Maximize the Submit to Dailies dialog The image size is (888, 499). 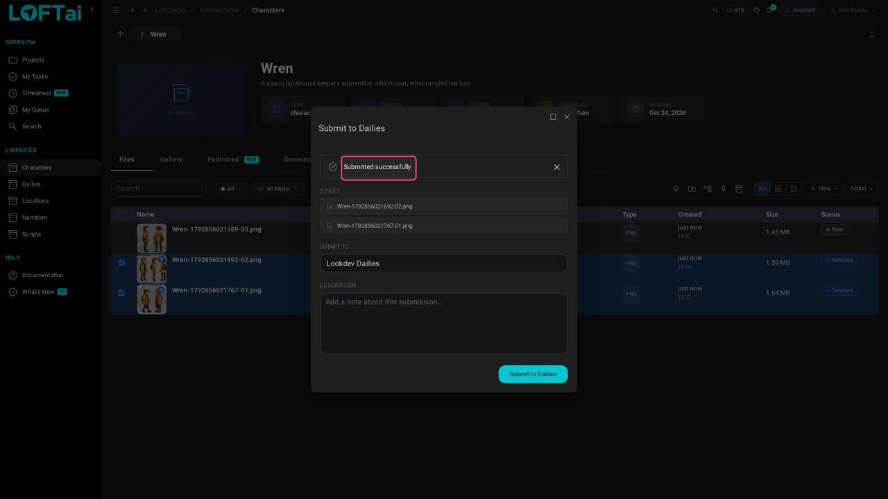pos(553,117)
